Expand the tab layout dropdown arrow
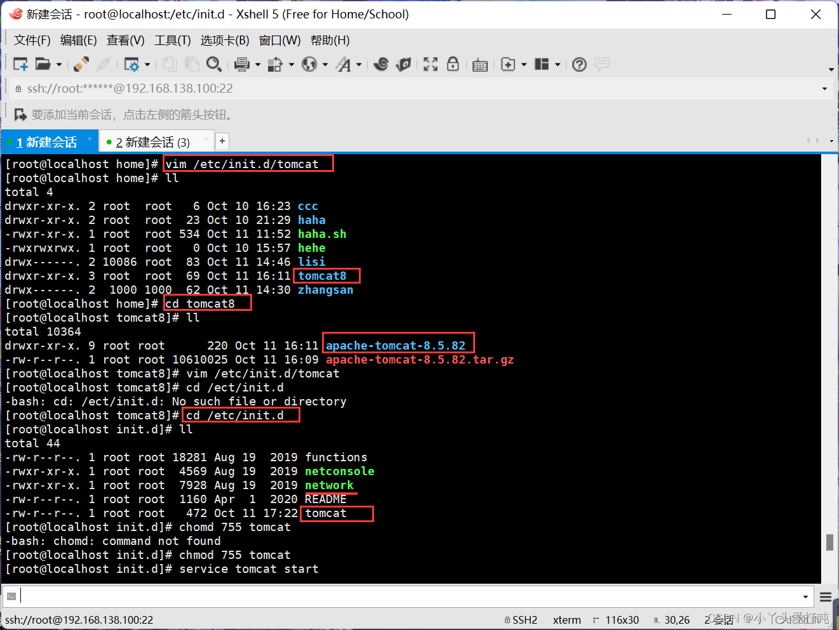The width and height of the screenshot is (839, 630). tap(558, 65)
